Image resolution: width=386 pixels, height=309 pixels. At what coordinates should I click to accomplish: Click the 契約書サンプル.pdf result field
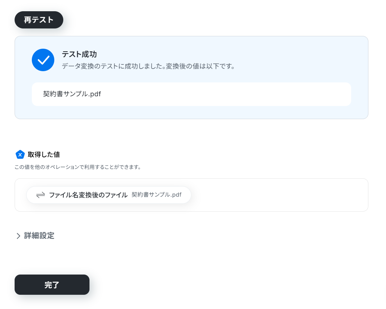click(191, 94)
